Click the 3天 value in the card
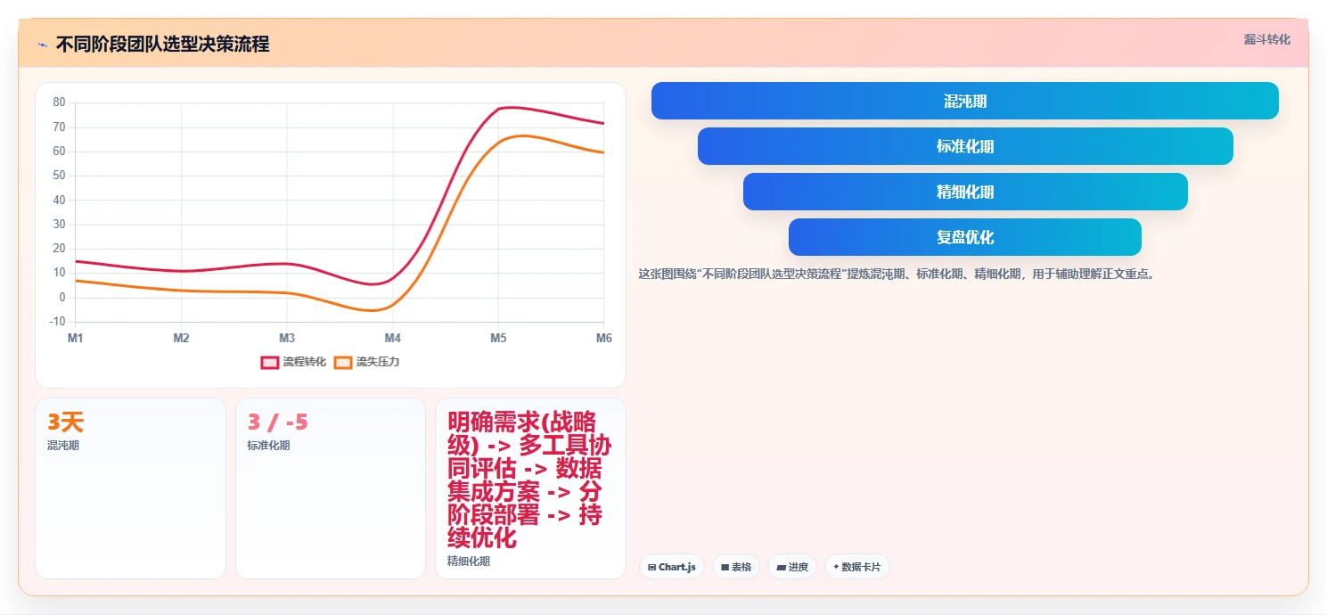1327x615 pixels. pos(65,422)
